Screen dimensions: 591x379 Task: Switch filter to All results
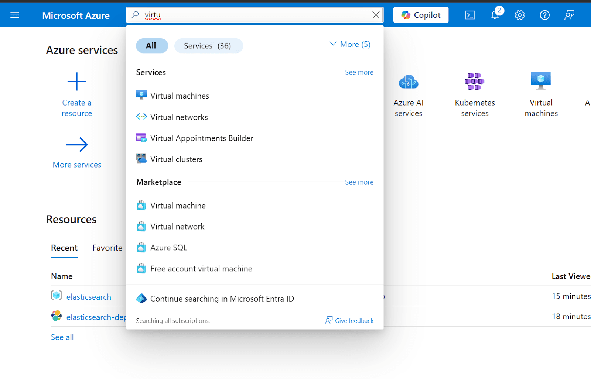151,45
